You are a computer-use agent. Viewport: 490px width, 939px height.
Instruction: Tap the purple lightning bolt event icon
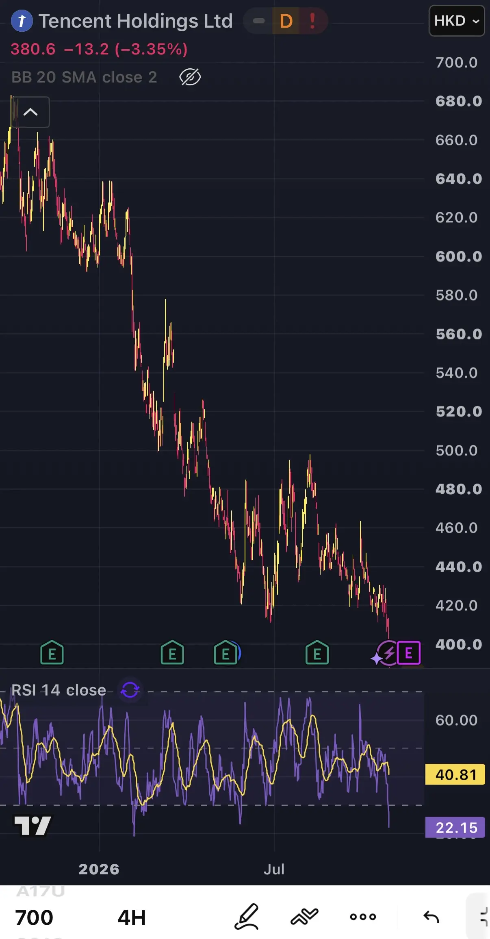[389, 653]
